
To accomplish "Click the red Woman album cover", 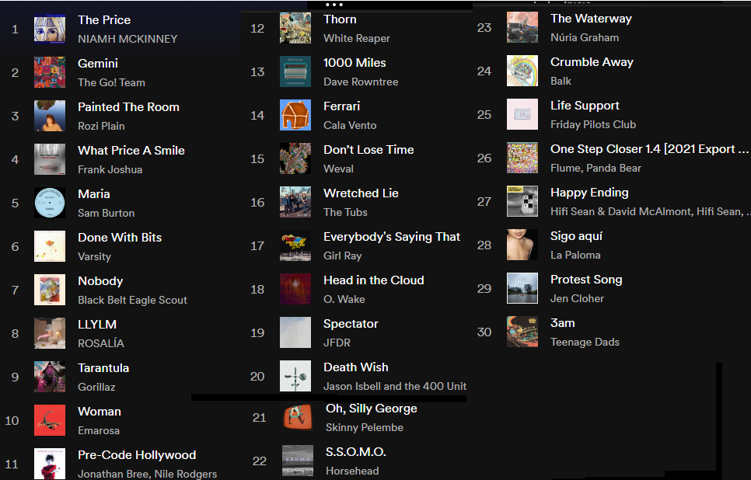I will (x=50, y=420).
